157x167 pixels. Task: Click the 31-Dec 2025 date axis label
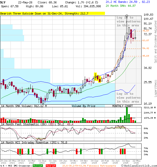126,162
